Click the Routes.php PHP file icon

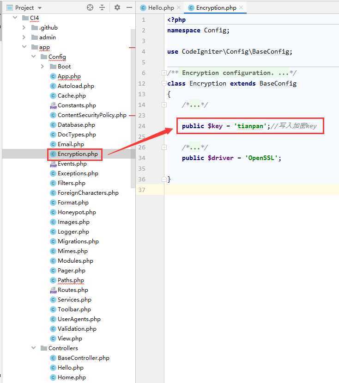coord(53,290)
